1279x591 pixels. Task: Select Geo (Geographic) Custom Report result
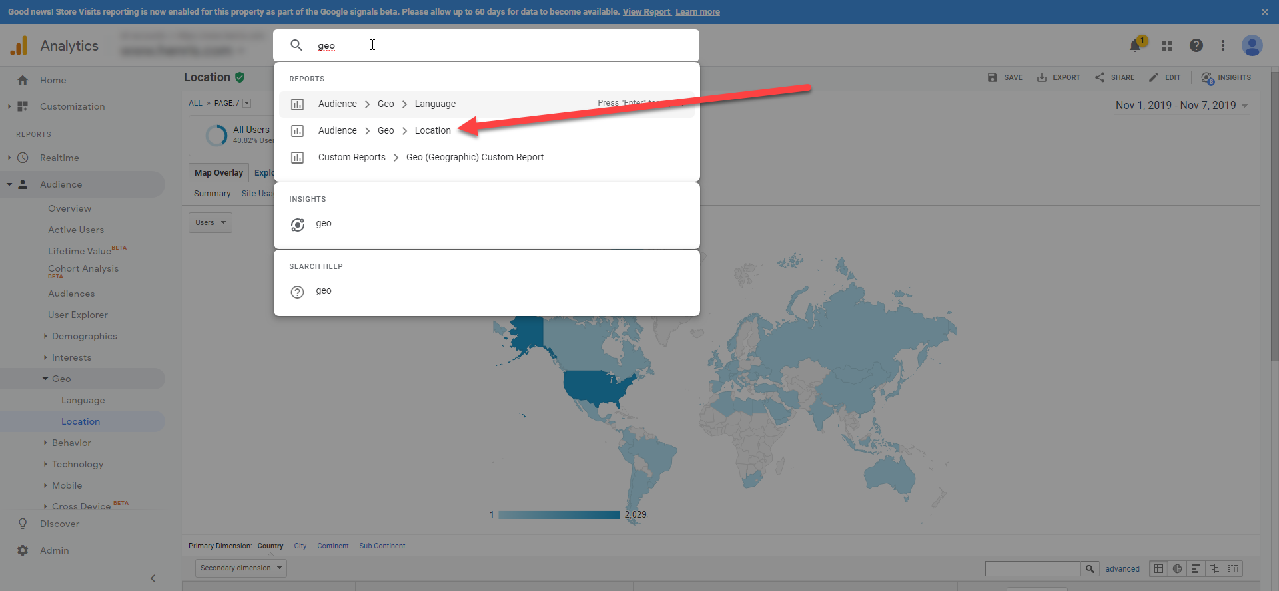486,158
